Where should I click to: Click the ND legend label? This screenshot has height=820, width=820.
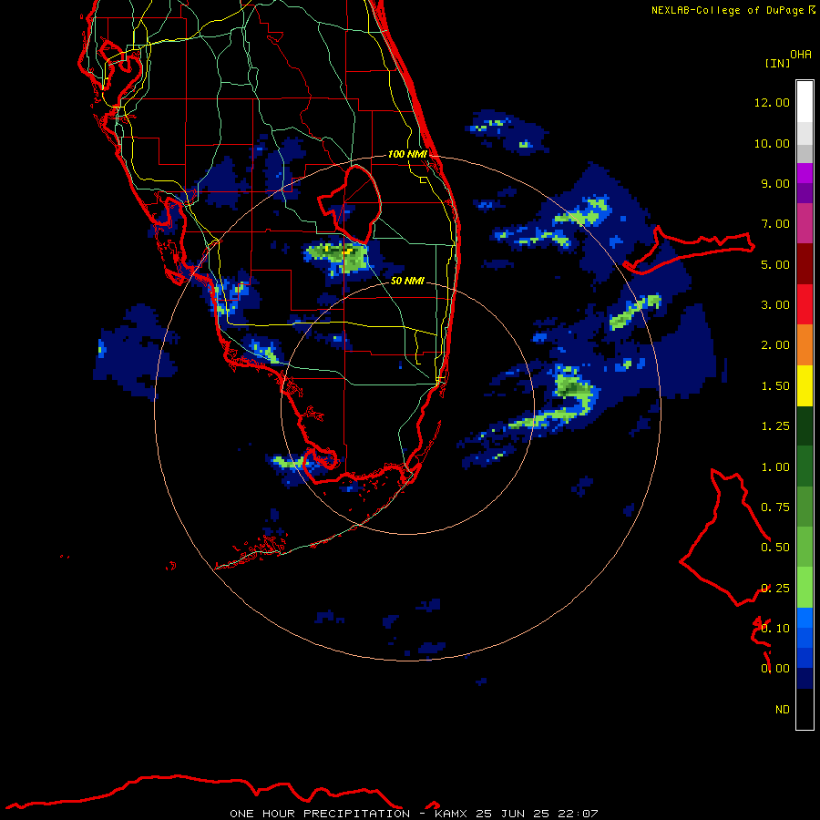[x=783, y=710]
